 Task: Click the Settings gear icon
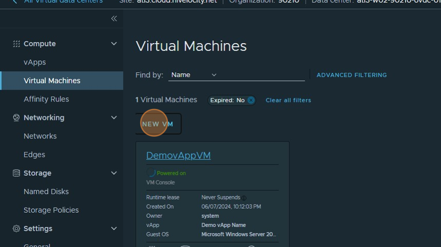coord(16,229)
